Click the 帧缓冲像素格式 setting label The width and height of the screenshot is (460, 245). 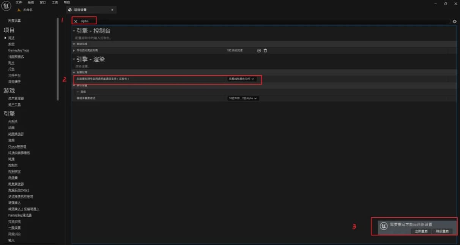coord(86,98)
